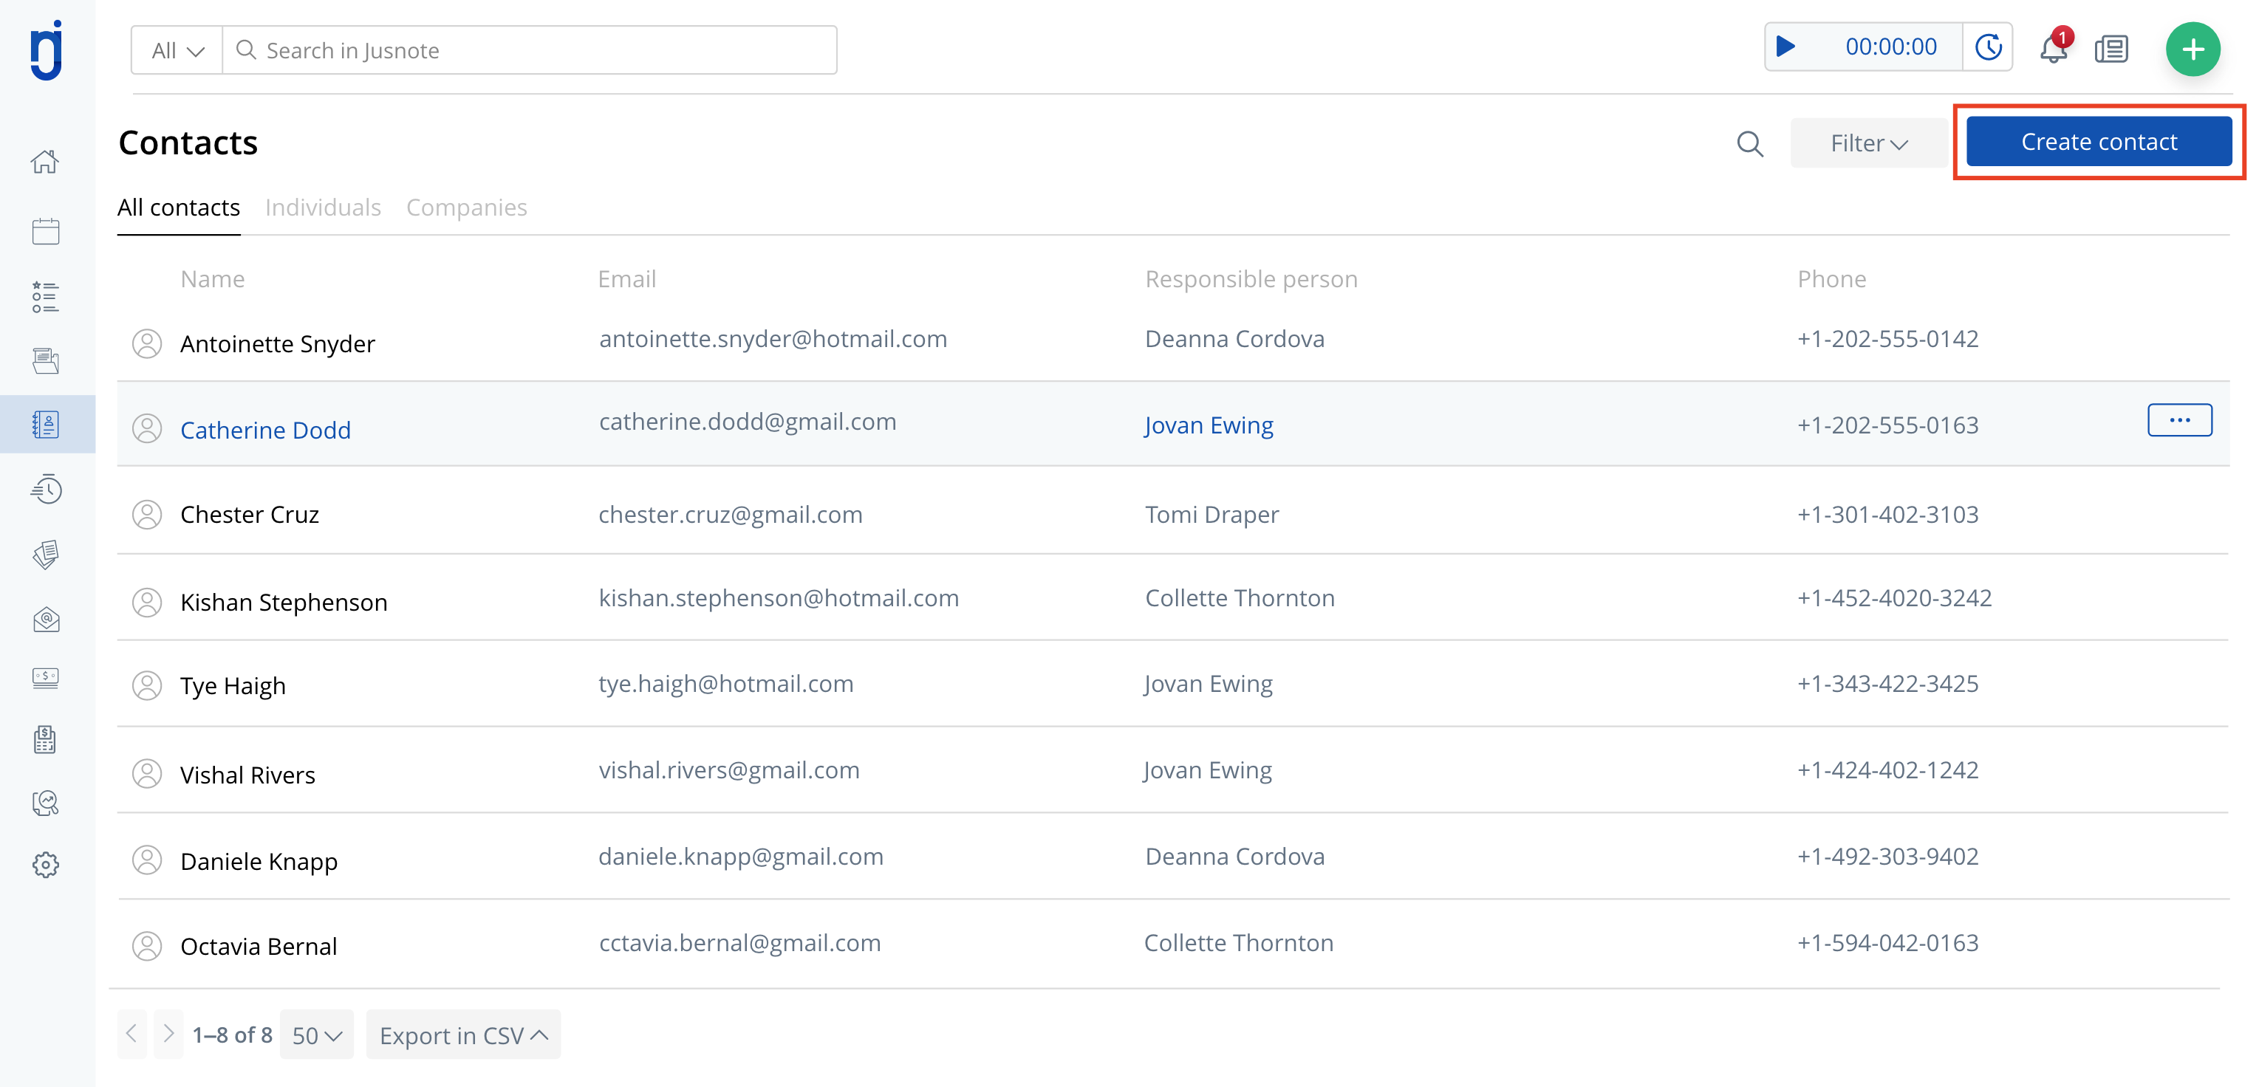
Task: Open the Calendar icon in sidebar
Action: pos(46,231)
